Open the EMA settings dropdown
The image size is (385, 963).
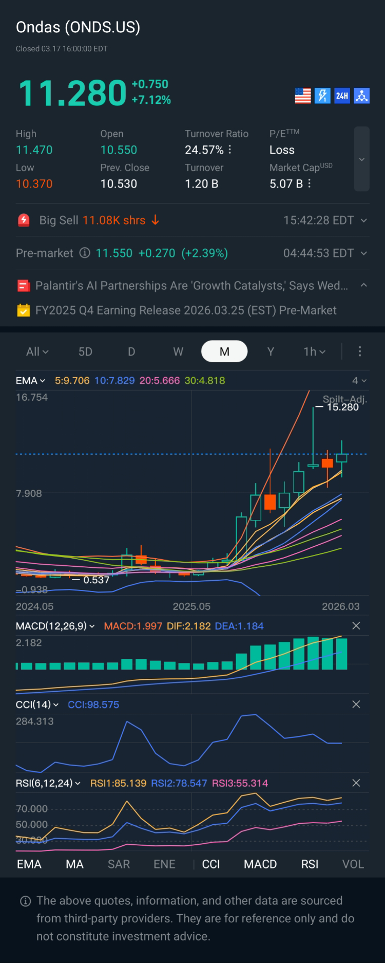click(31, 381)
